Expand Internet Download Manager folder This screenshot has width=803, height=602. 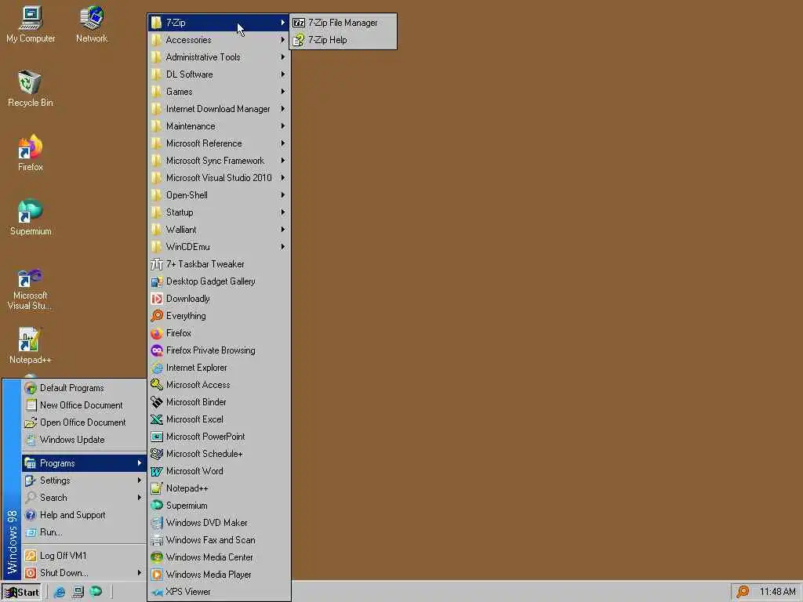(x=219, y=109)
